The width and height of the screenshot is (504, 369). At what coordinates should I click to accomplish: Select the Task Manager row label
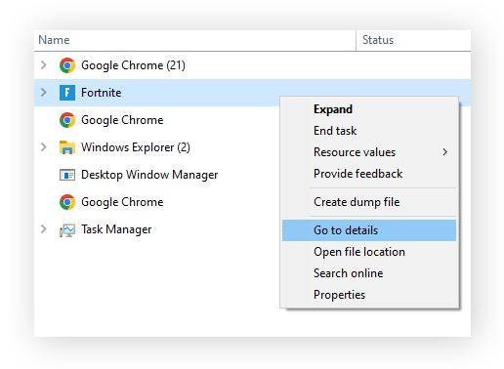[x=116, y=229]
